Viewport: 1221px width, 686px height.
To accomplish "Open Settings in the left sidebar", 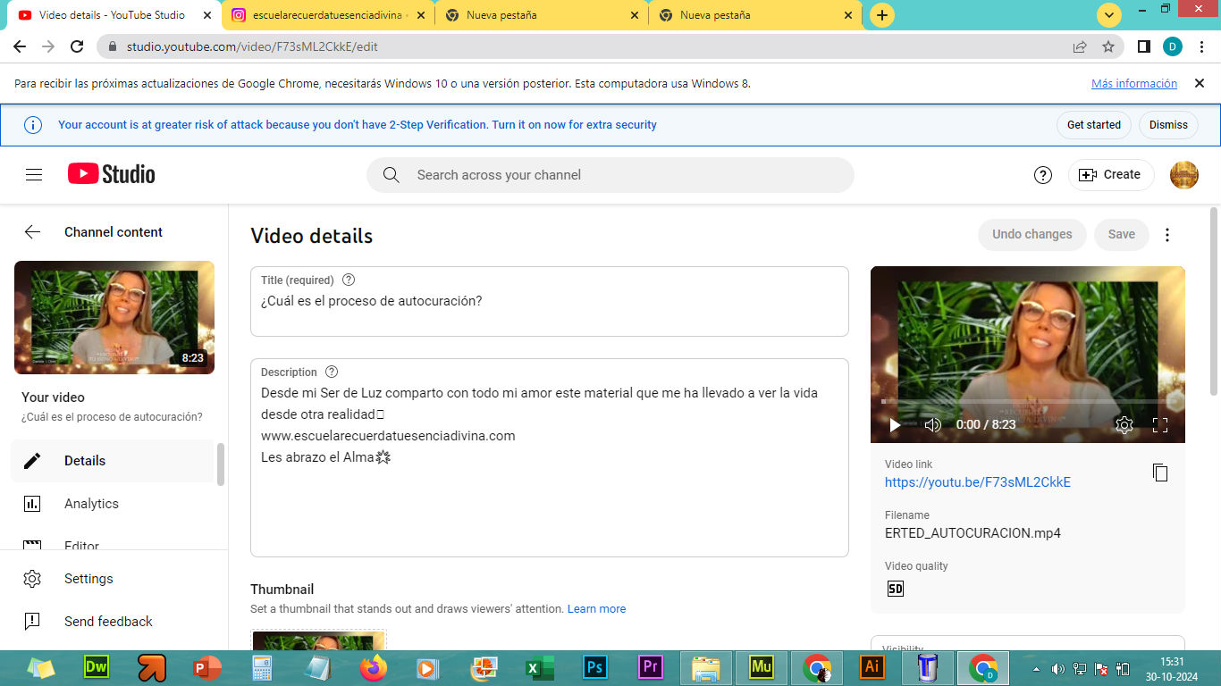I will [88, 579].
